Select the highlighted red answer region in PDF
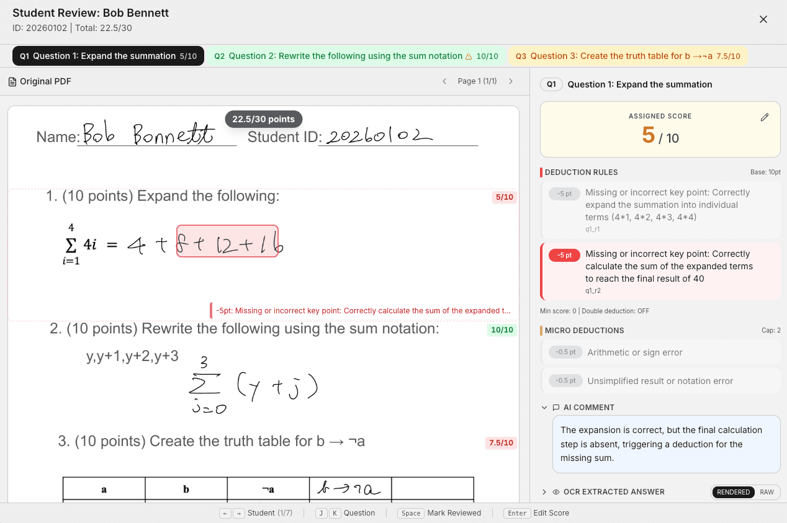The height and width of the screenshot is (523, 787). (227, 241)
